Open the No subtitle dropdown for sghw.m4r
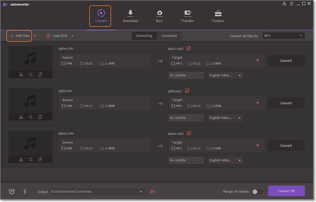The width and height of the screenshot is (316, 202). pos(186,75)
